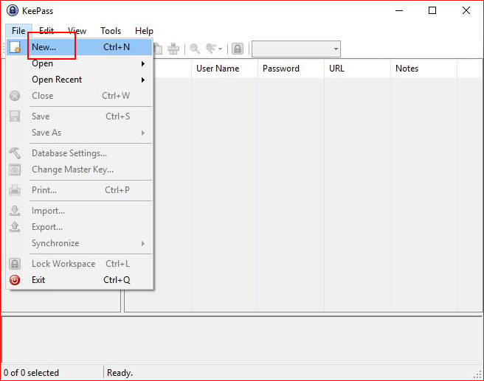This screenshot has width=484, height=381.
Task: Open the Edit menu
Action: click(x=46, y=31)
